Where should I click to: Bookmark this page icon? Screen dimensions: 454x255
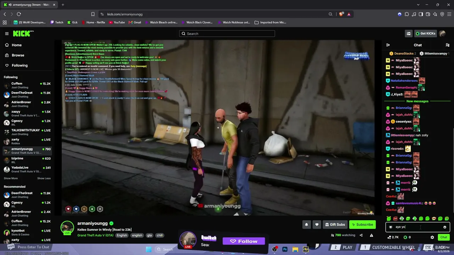coord(93,14)
